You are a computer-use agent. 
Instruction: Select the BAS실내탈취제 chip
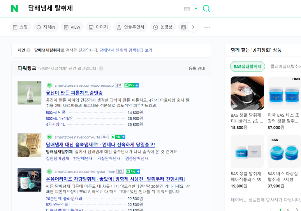click(247, 66)
